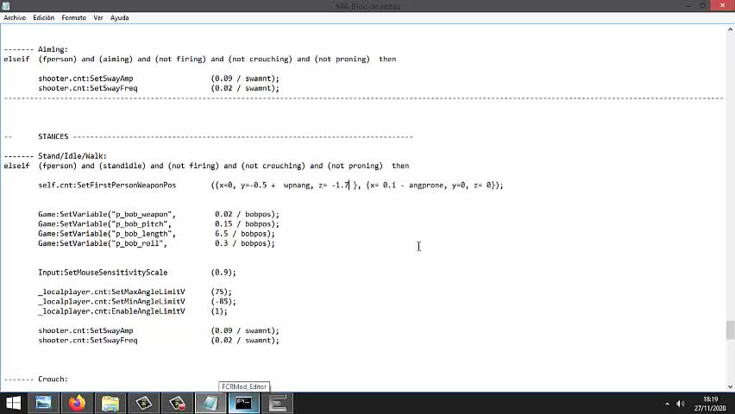Open File Explorer folder icon in taskbar
The height and width of the screenshot is (414, 735).
click(x=110, y=403)
